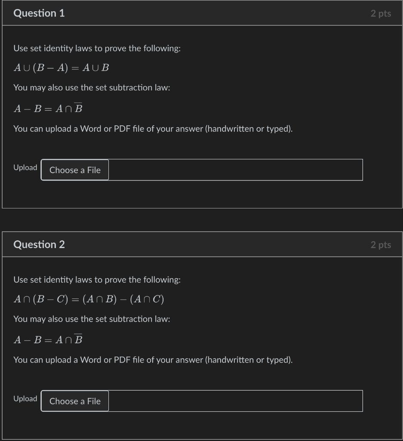This screenshot has width=403, height=441.
Task: Click the set subtraction law in Question 1
Action: tap(49, 108)
